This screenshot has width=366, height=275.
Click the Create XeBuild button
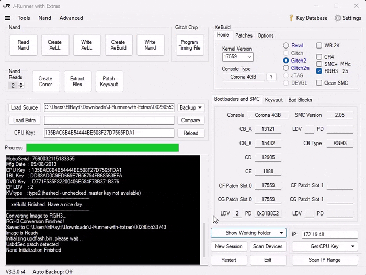[x=119, y=45]
